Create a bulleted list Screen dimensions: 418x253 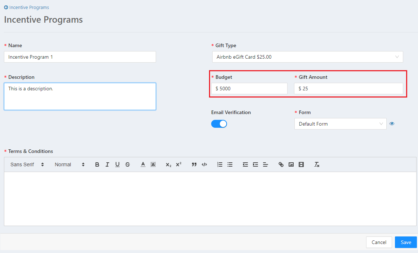[230, 164]
